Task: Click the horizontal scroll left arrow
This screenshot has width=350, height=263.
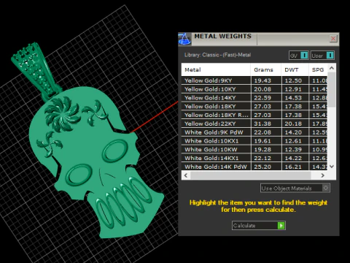Action: click(186, 175)
